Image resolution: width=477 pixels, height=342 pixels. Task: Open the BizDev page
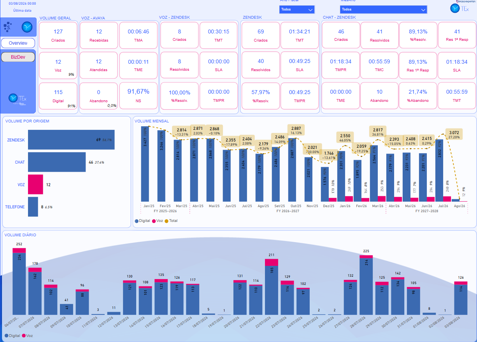pyautogui.click(x=18, y=57)
